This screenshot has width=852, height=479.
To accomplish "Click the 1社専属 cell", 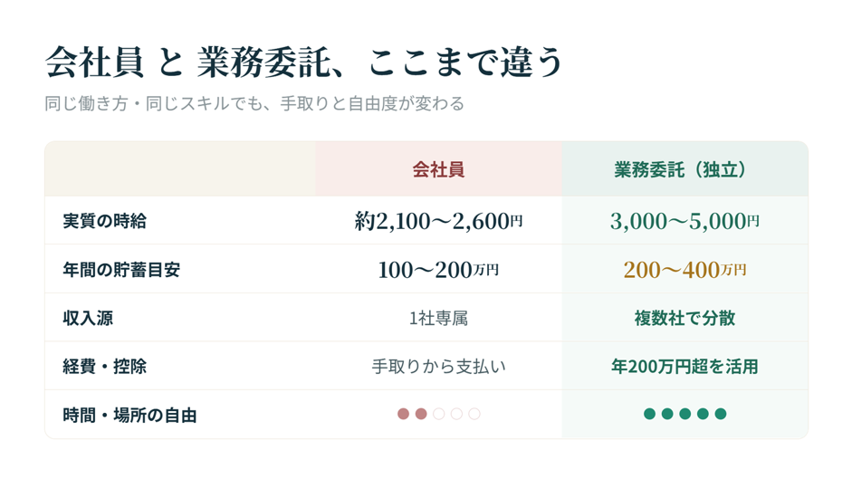I will [438, 318].
